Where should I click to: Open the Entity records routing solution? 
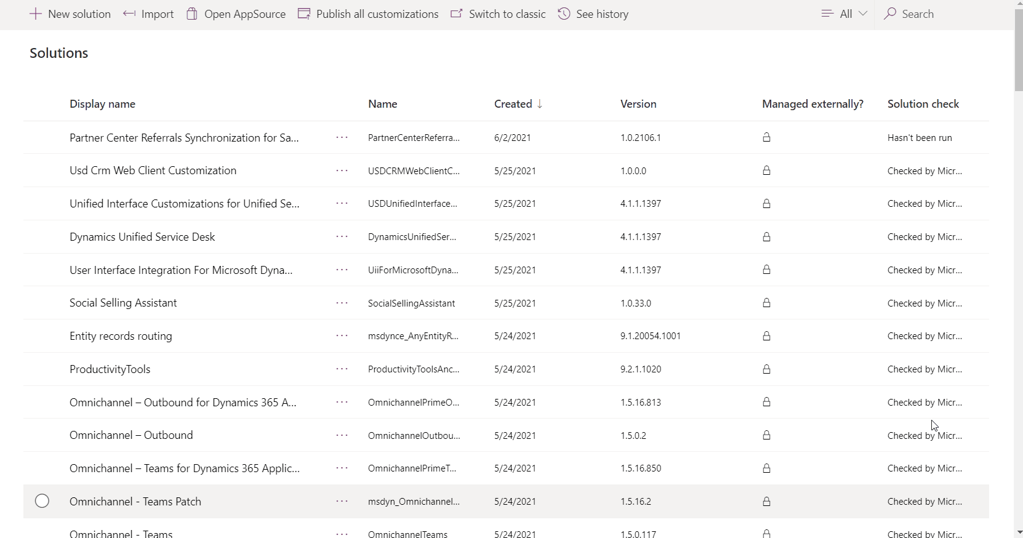coord(121,336)
